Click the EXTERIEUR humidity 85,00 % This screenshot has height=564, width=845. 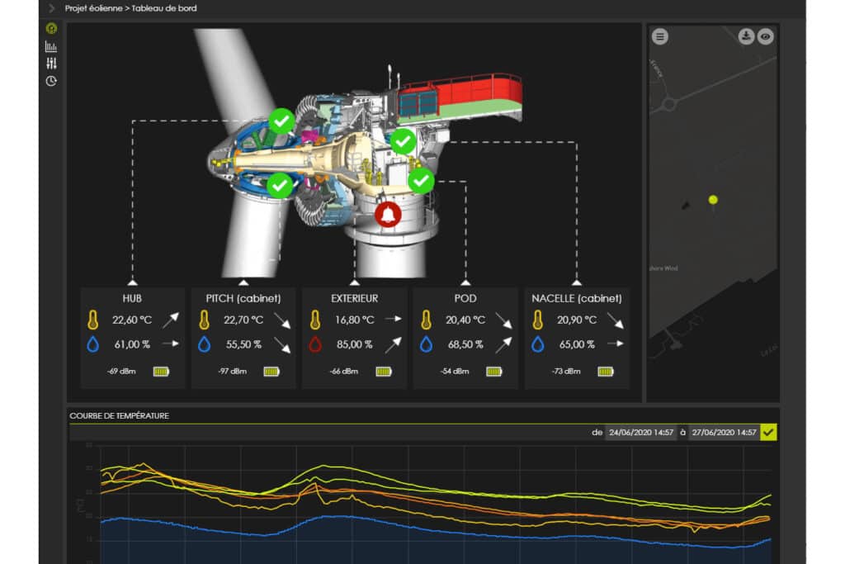click(355, 344)
